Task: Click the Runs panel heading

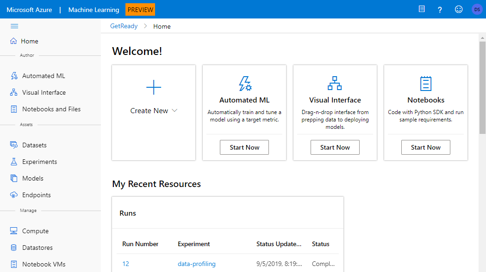Action: (128, 213)
